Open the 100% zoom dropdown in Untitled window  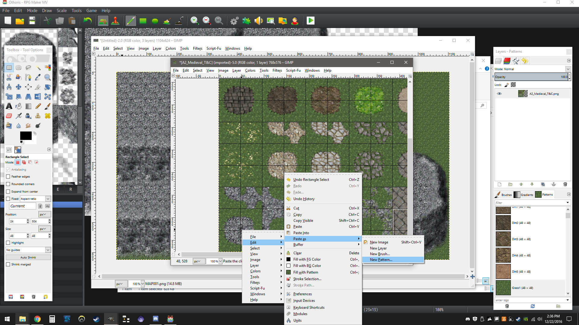(143, 284)
